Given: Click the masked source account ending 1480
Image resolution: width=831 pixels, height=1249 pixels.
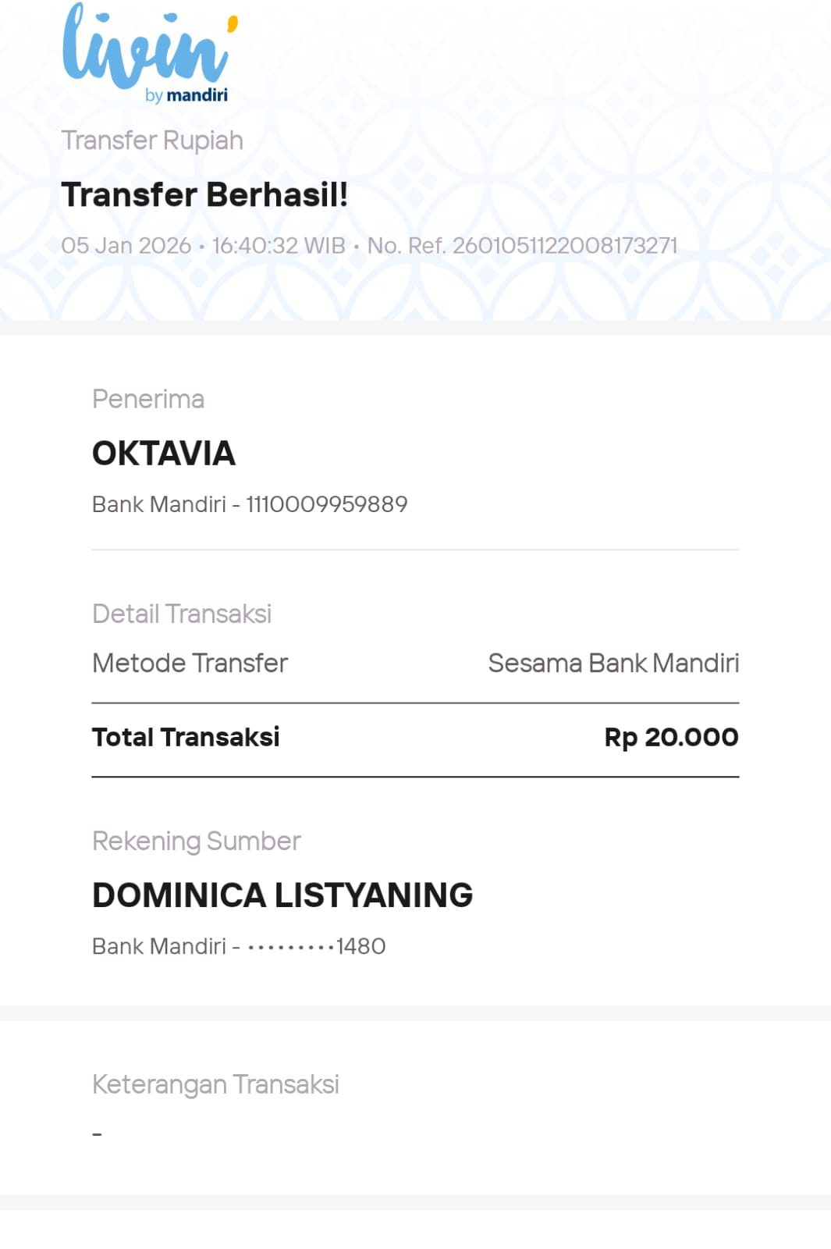Looking at the screenshot, I should pyautogui.click(x=317, y=946).
